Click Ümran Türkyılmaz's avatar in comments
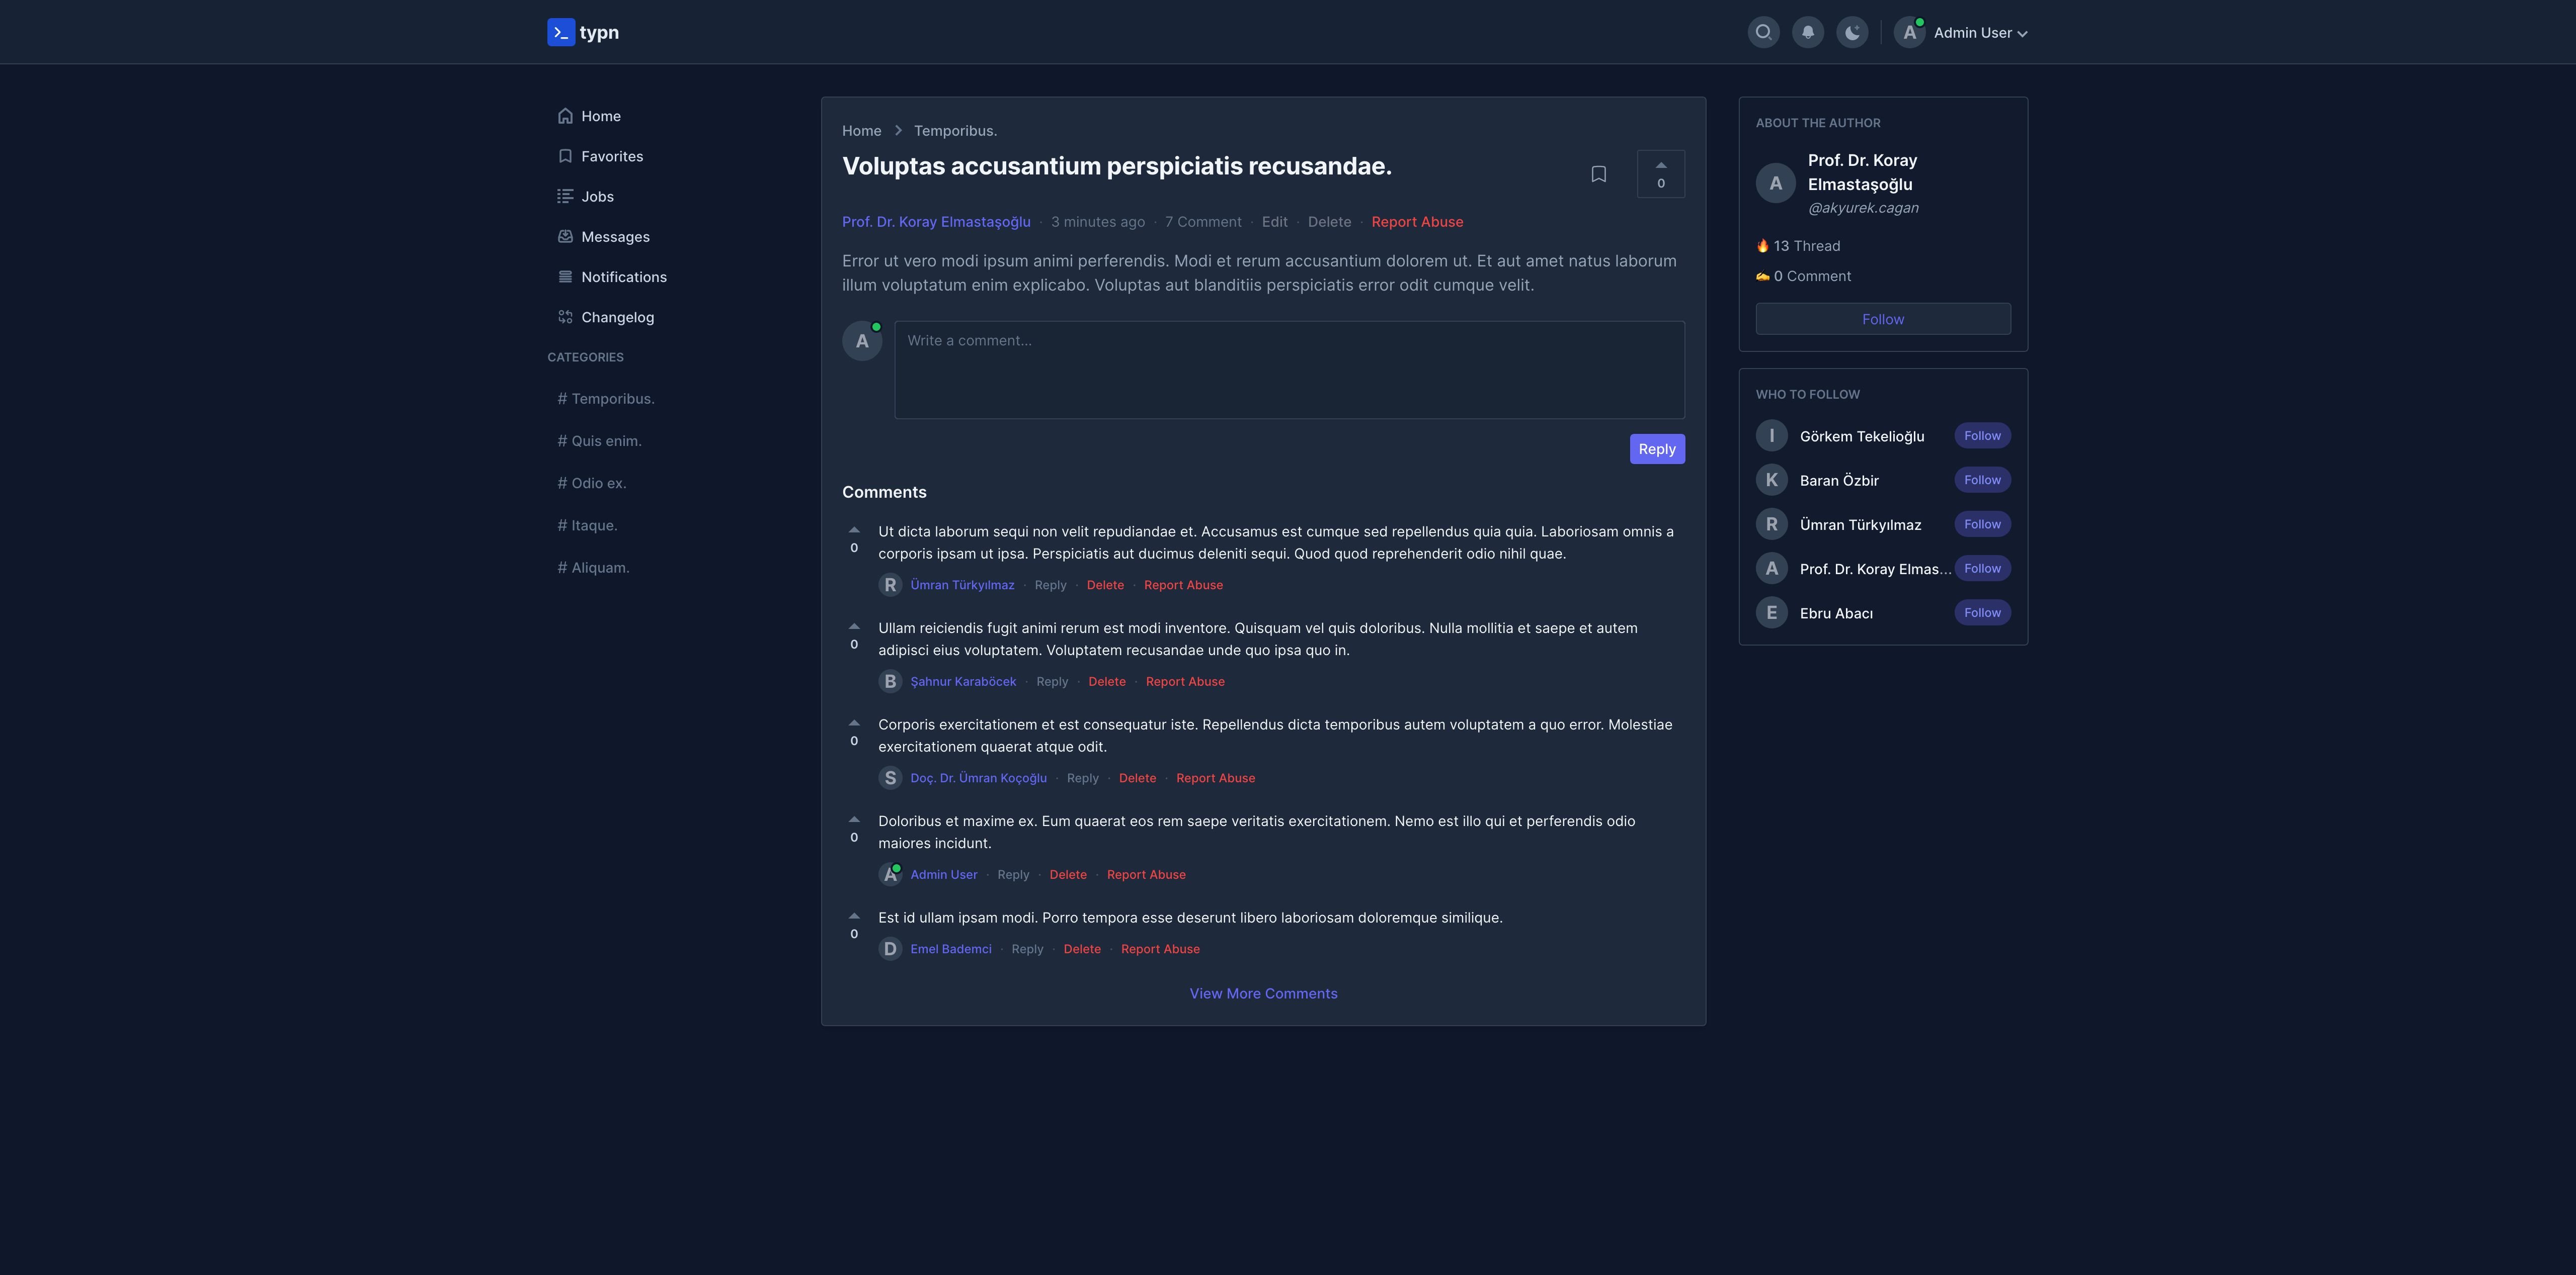The image size is (2576, 1275). pos(889,585)
